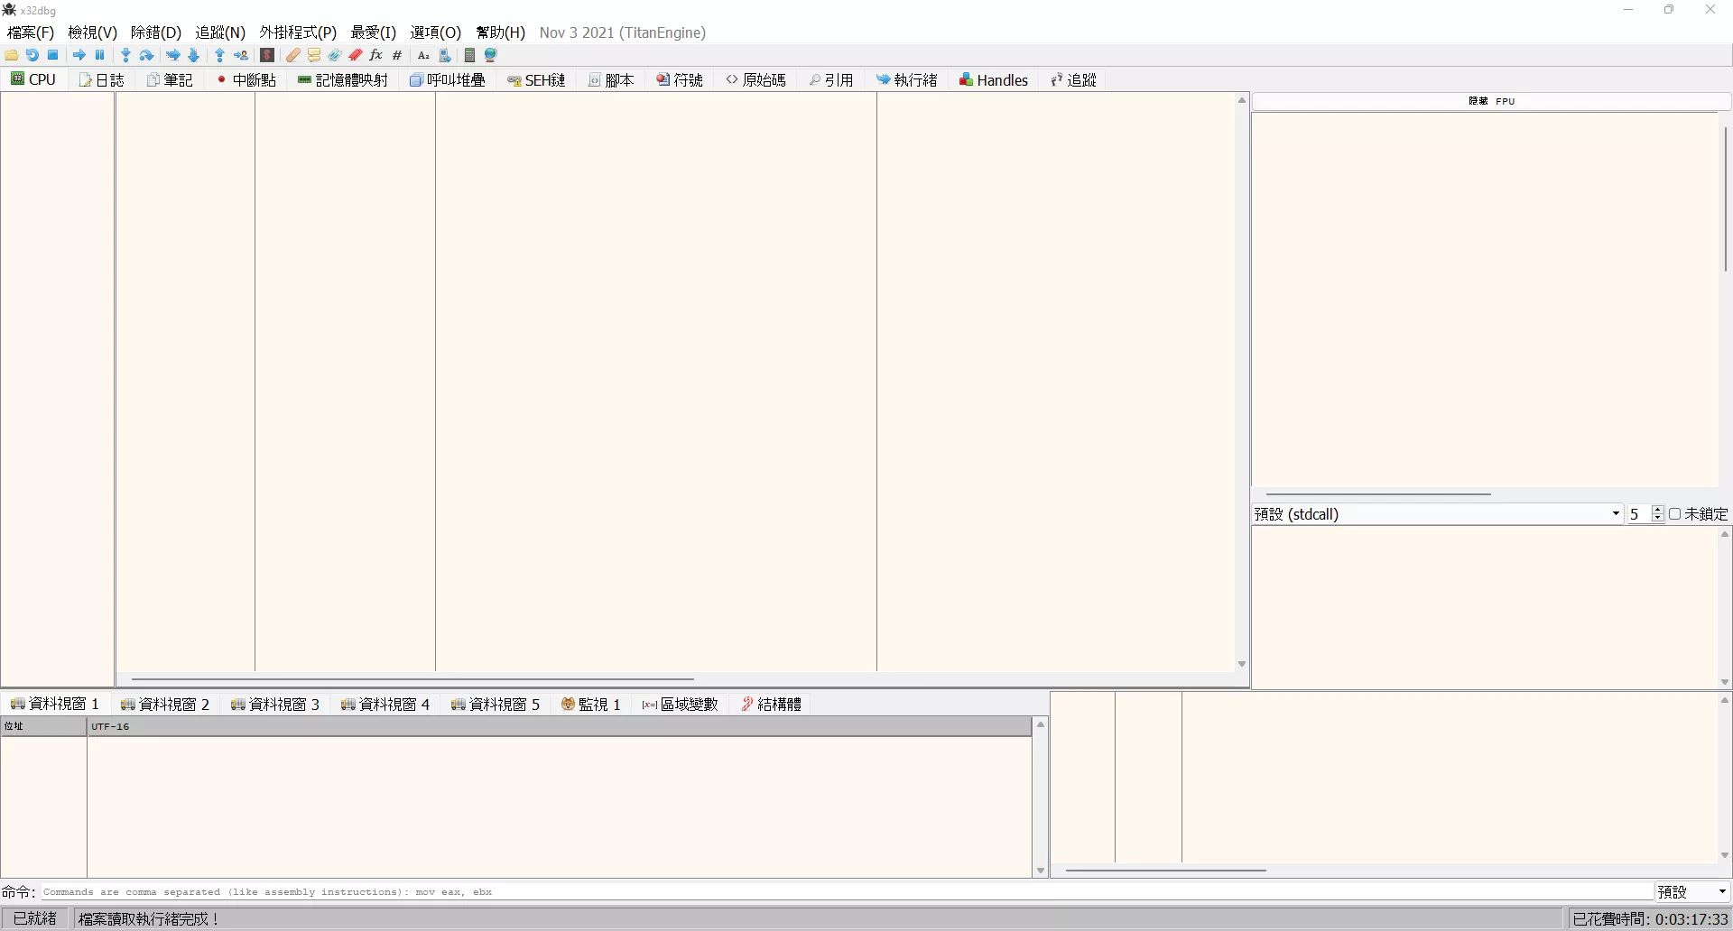Screen dimensions: 1733x931
Task: Open the functions list via the fx icon
Action: point(375,55)
